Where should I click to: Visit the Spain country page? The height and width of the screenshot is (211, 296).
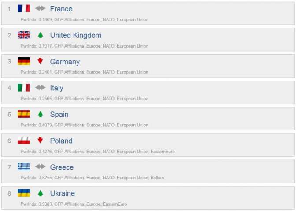pos(59,115)
